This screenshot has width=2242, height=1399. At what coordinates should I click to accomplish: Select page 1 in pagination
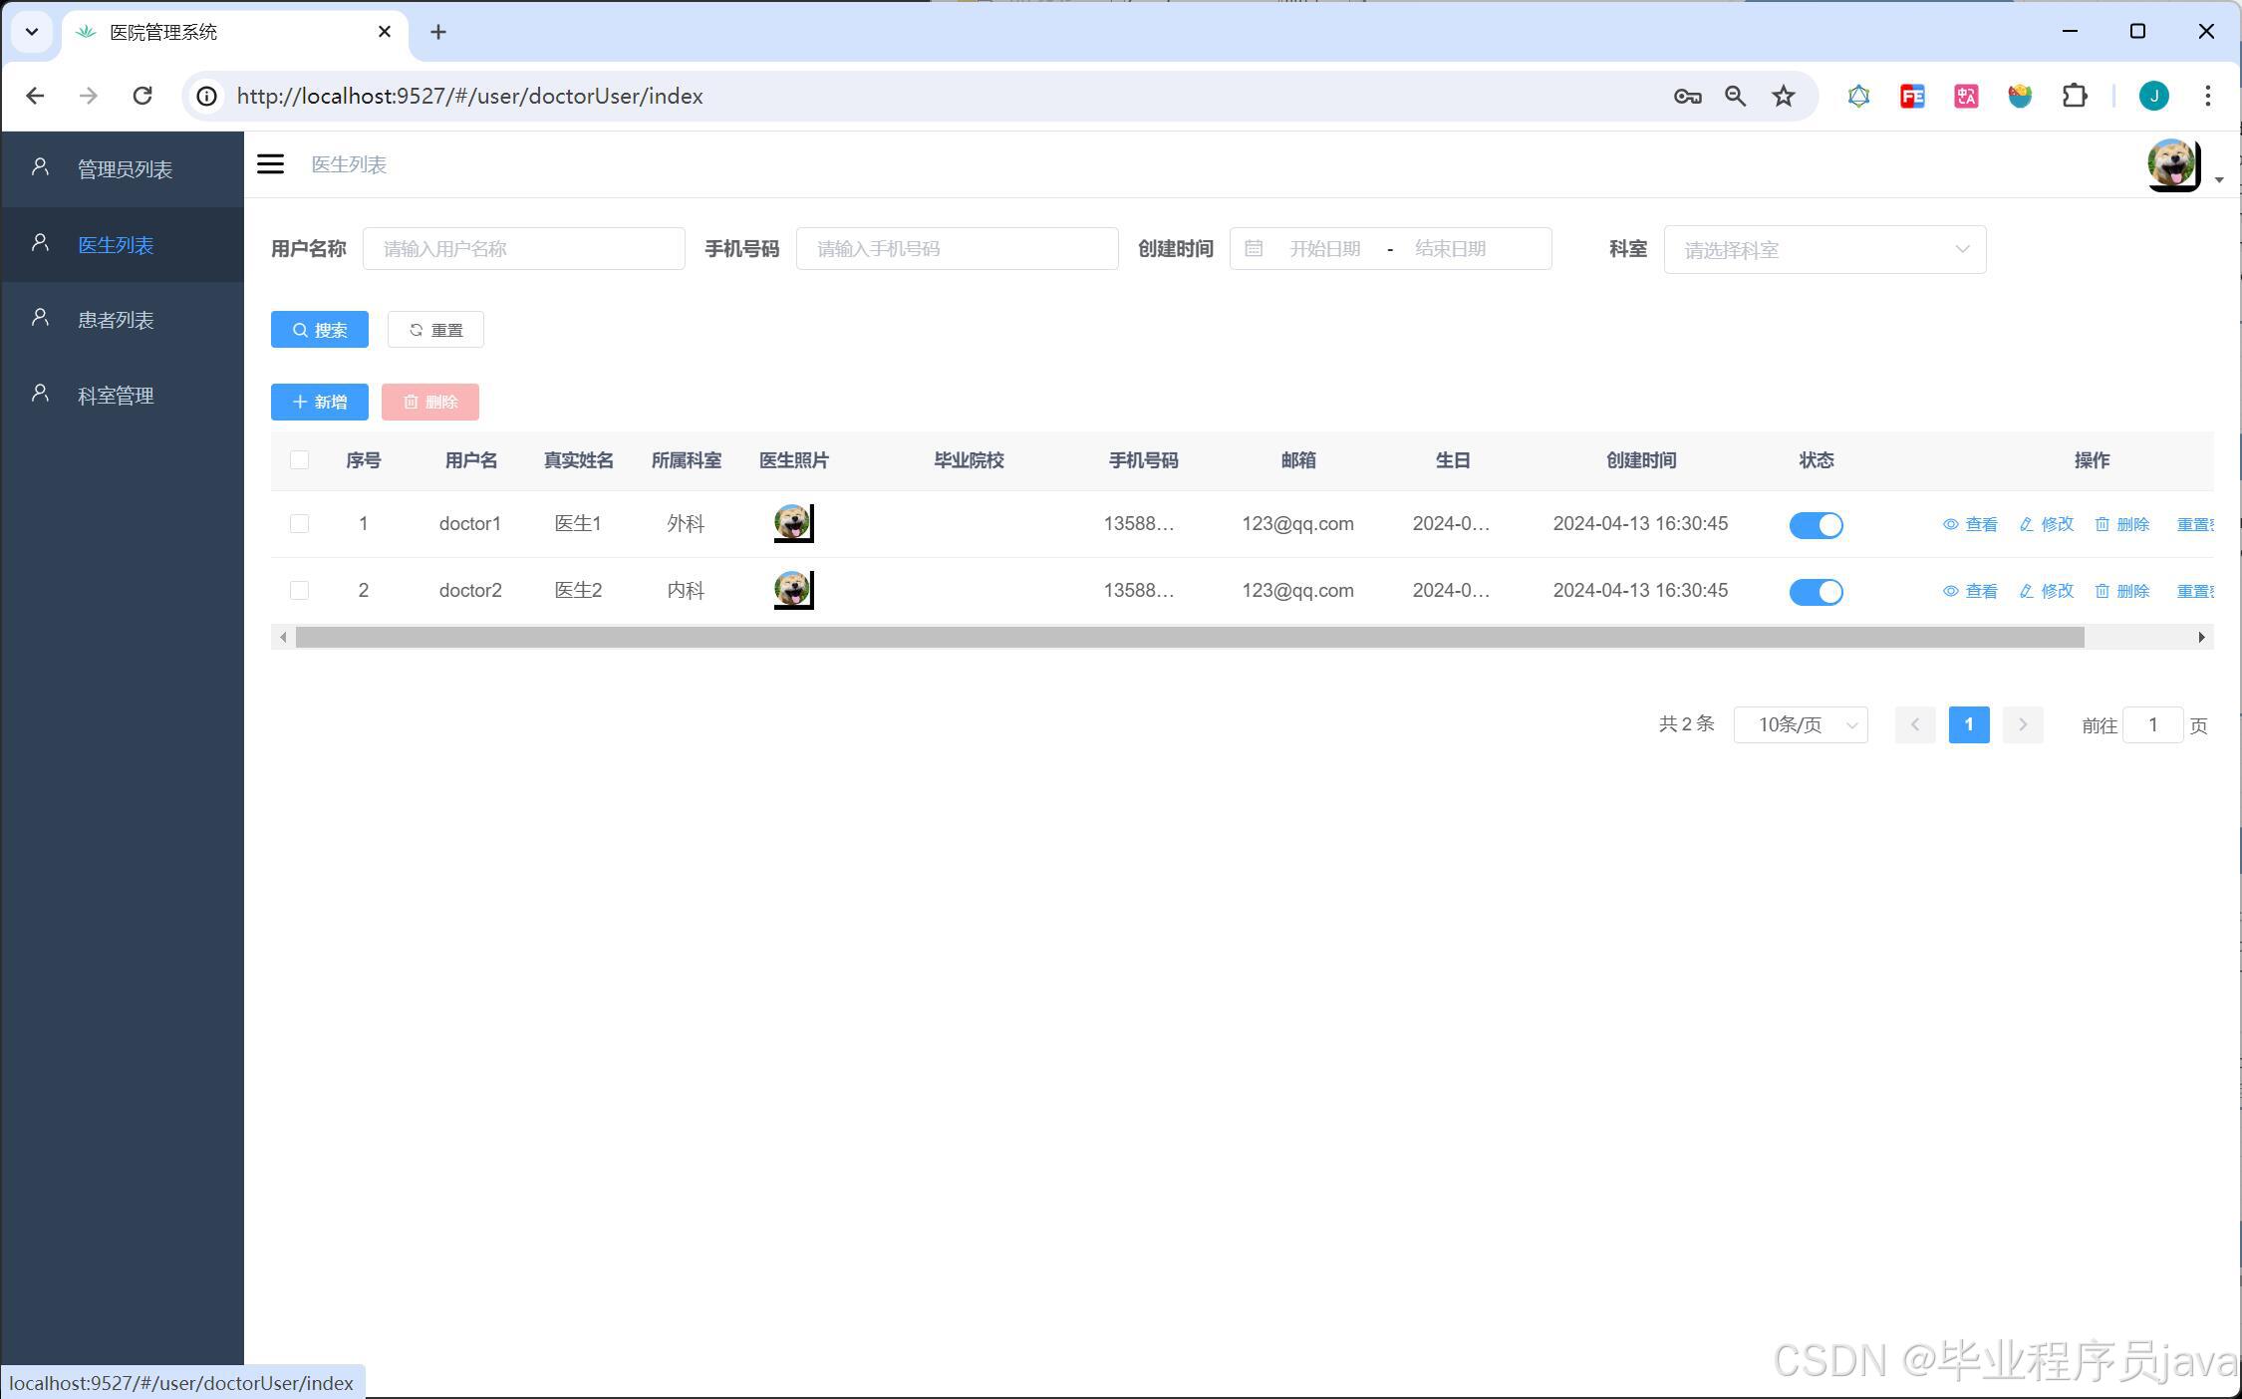click(1969, 724)
